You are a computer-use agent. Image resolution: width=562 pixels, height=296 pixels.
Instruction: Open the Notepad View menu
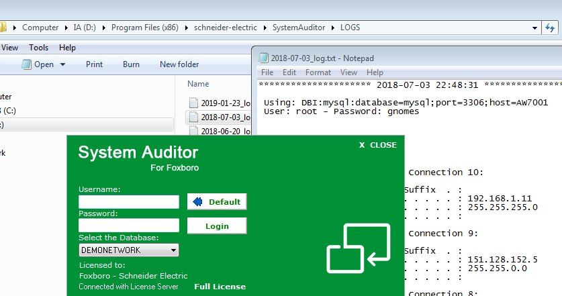348,72
